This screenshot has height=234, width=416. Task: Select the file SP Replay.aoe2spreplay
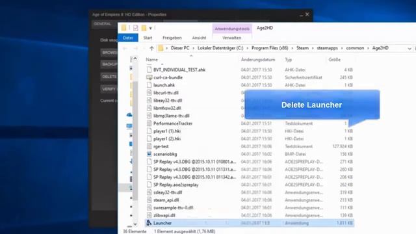(176, 185)
